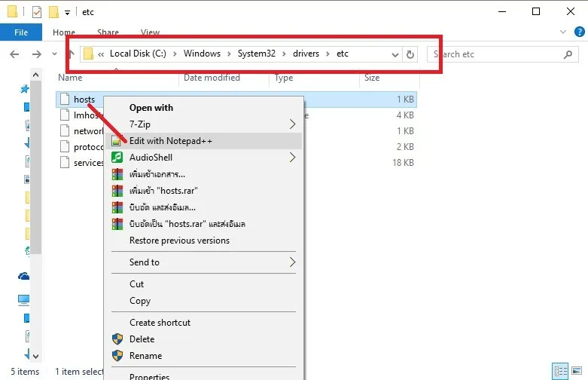Image resolution: width=588 pixels, height=380 pixels.
Task: Click Windows in the address breadcrumb
Action: pyautogui.click(x=202, y=54)
